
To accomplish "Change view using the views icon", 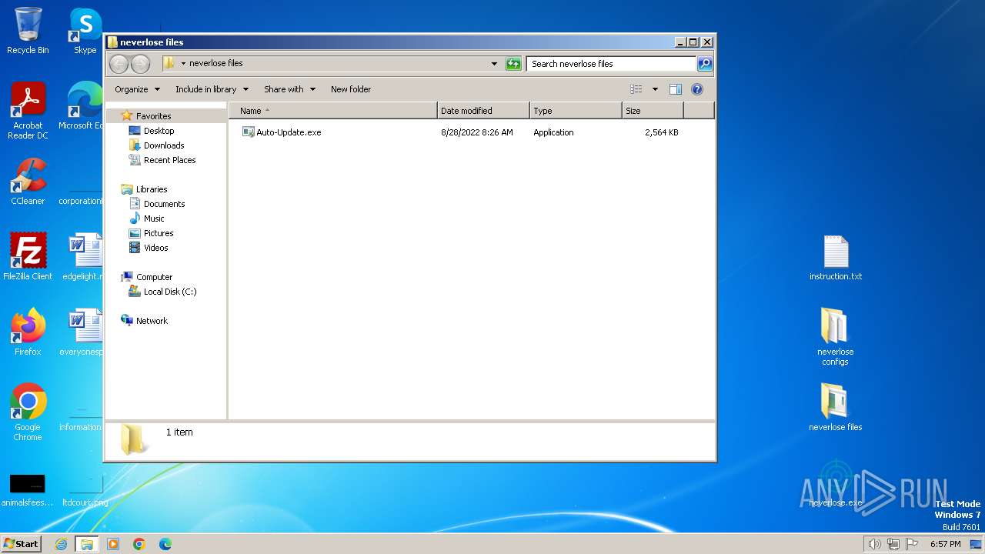I will [x=636, y=89].
